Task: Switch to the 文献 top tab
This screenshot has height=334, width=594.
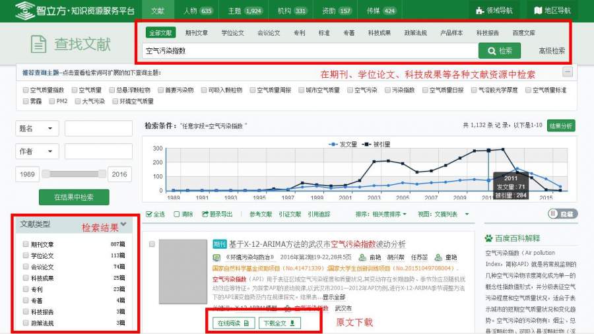Action: [158, 11]
